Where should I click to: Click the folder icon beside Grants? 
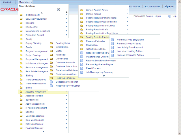(x=21, y=47)
